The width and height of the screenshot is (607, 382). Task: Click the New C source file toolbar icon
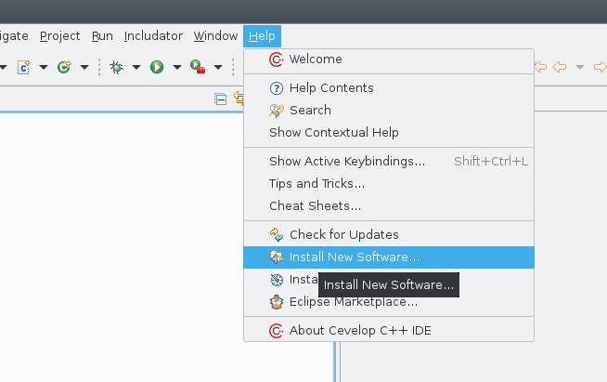click(x=23, y=67)
